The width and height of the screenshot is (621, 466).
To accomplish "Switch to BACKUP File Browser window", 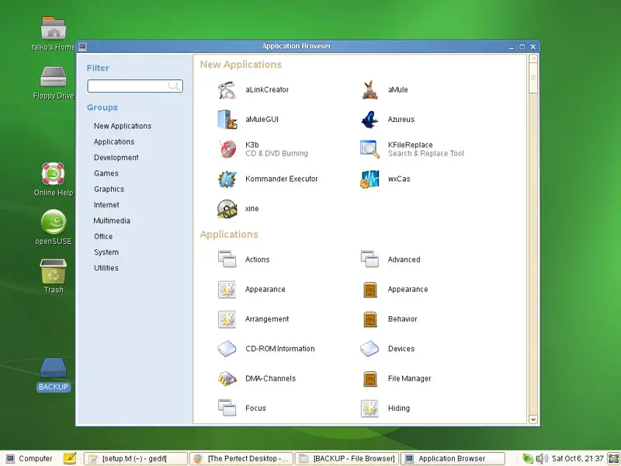I will point(347,458).
